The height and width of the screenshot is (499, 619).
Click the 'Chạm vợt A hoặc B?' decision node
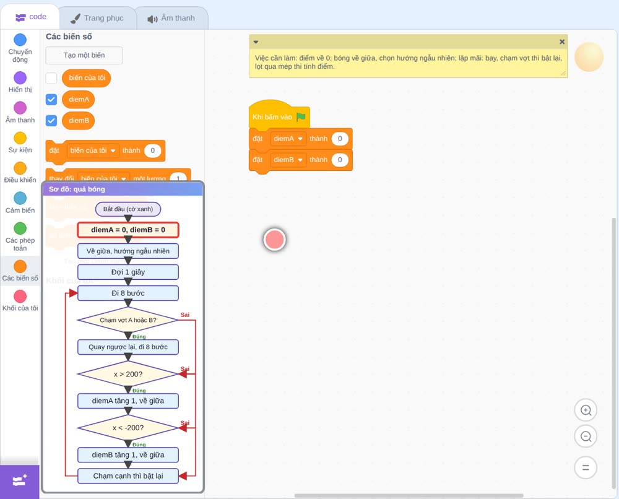point(128,320)
